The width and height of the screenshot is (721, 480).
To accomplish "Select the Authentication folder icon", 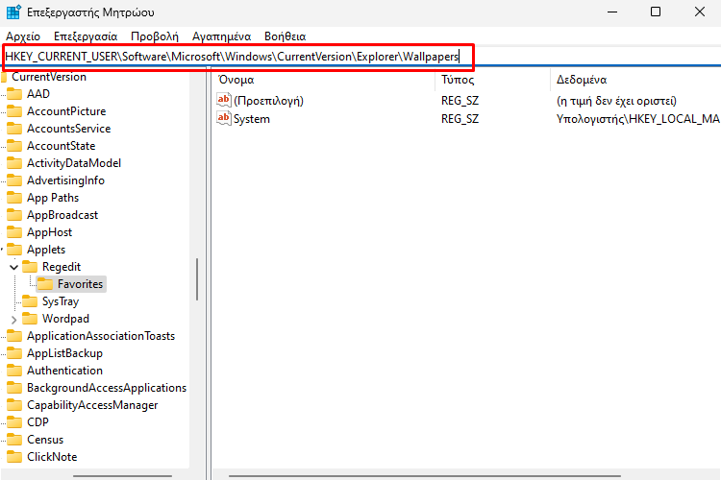I will click(x=14, y=371).
